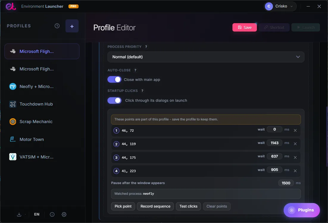Show help for Auto-Close
Viewport: 328px width, 223px height.
coord(135,70)
